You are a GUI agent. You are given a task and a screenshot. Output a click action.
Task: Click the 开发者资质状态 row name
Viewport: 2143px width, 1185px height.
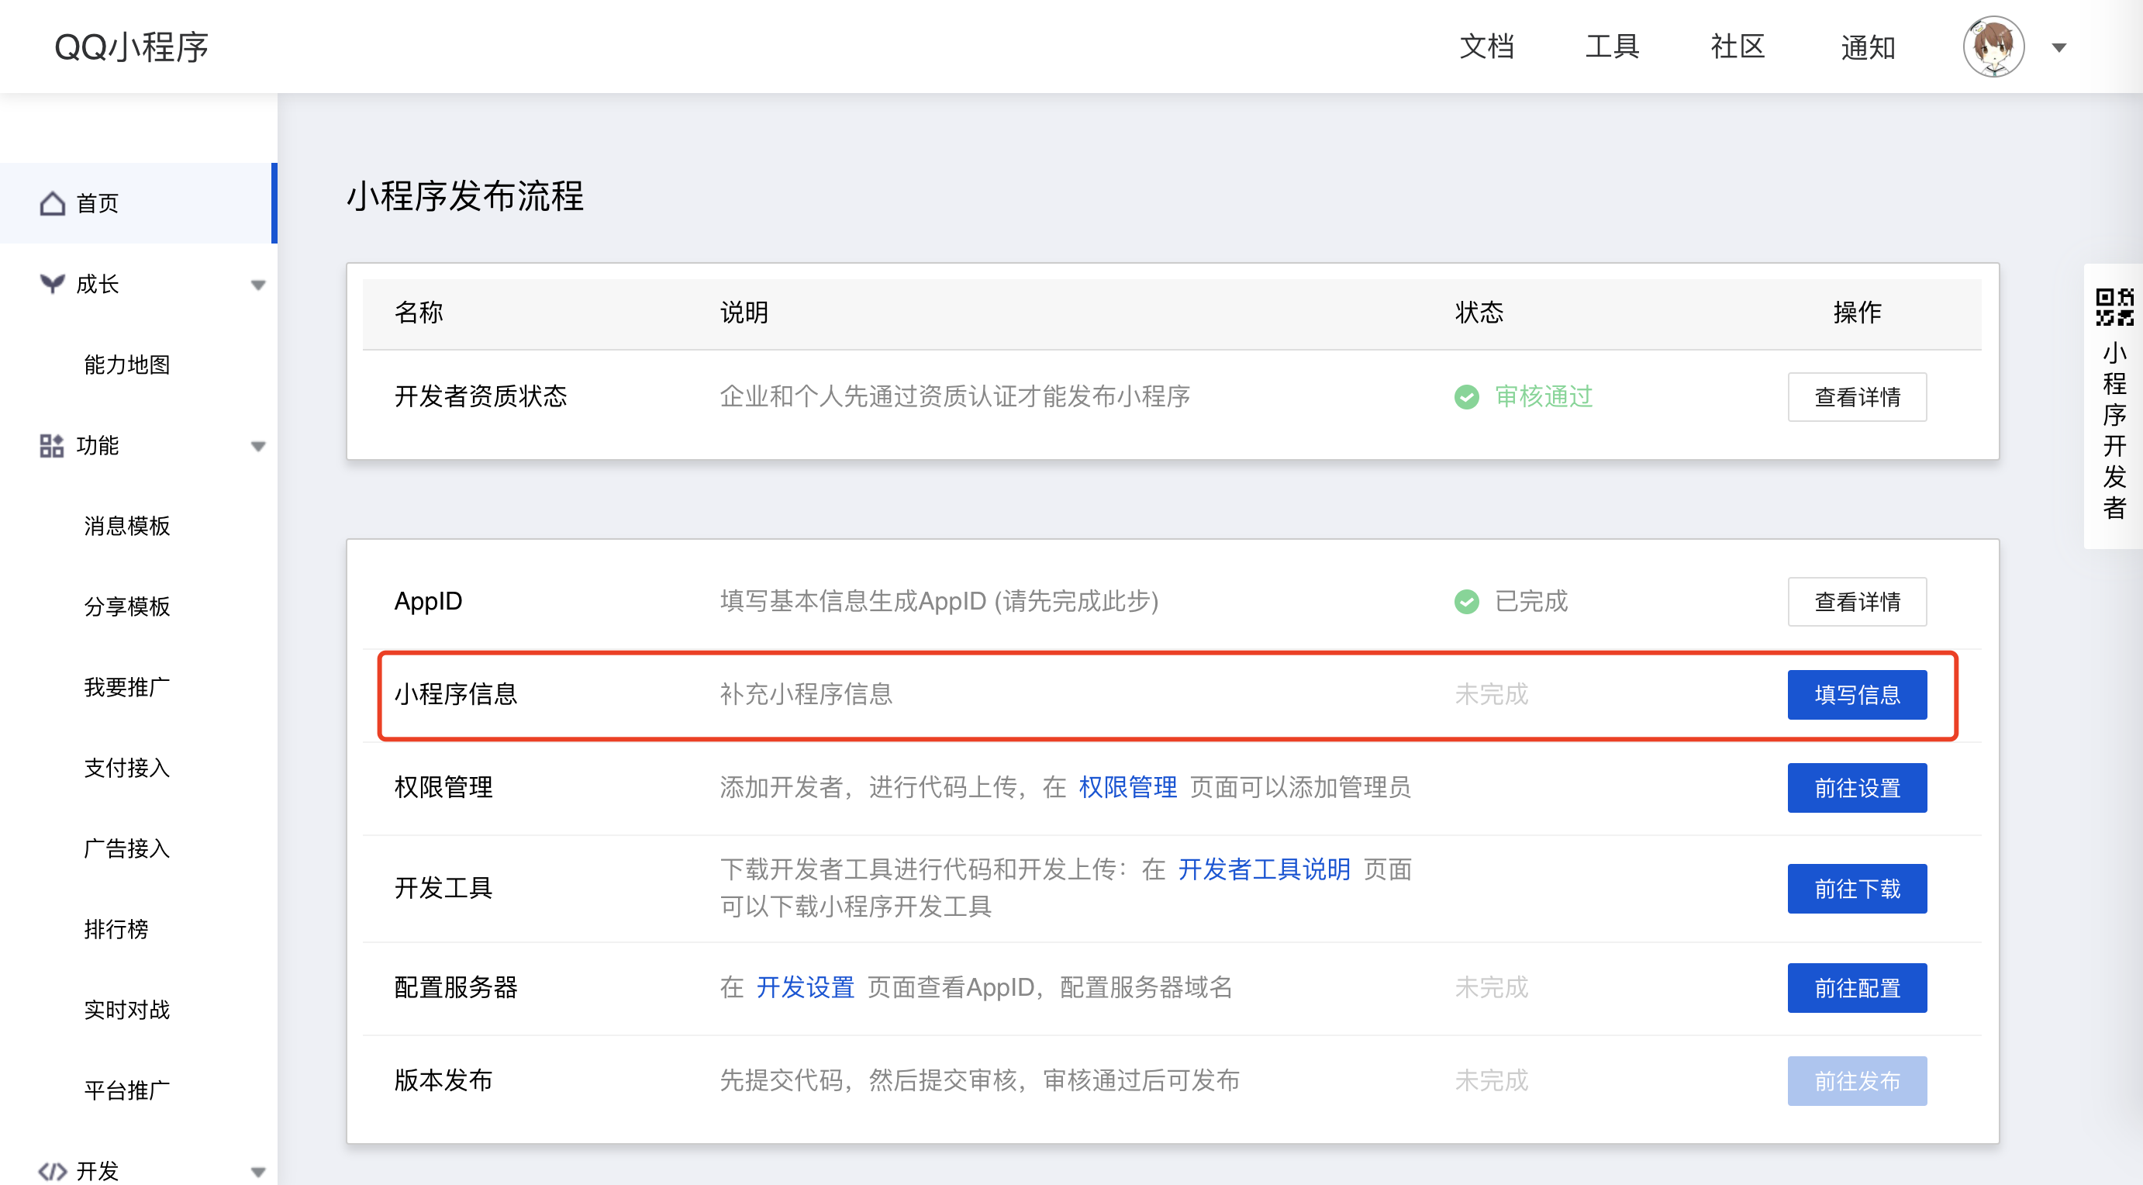pyautogui.click(x=480, y=397)
